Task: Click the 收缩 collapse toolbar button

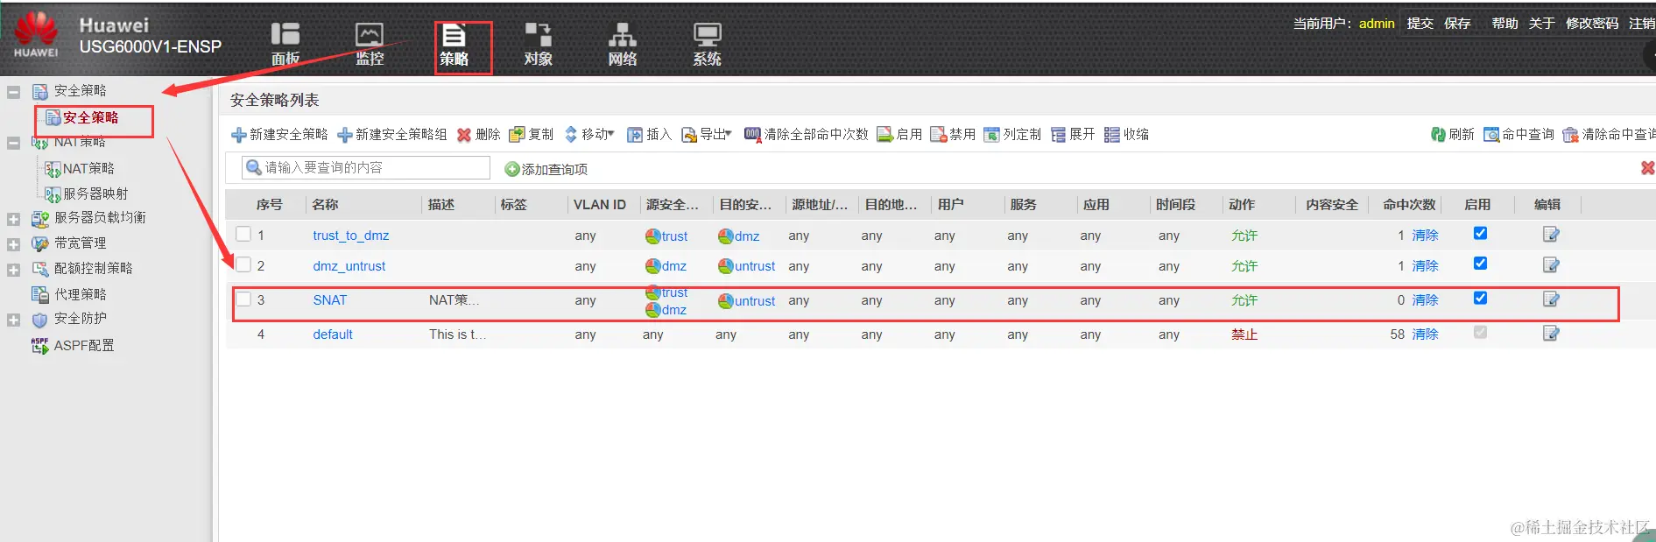Action: (x=1126, y=134)
